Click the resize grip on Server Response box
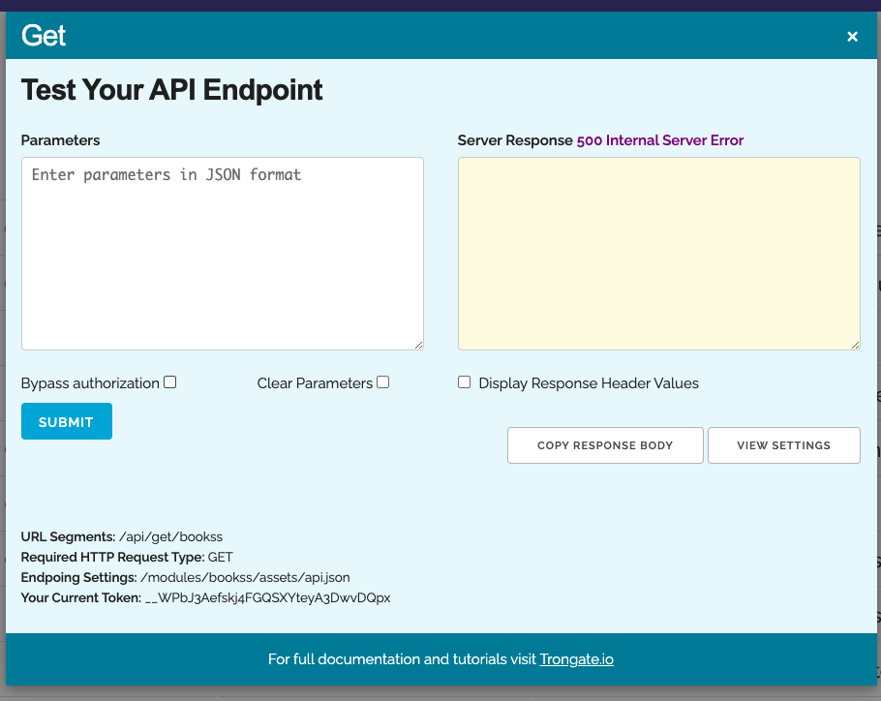 tap(855, 344)
